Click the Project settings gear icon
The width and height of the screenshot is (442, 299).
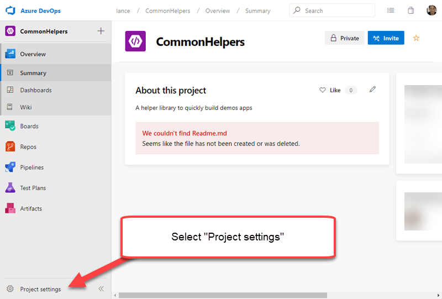click(x=10, y=289)
